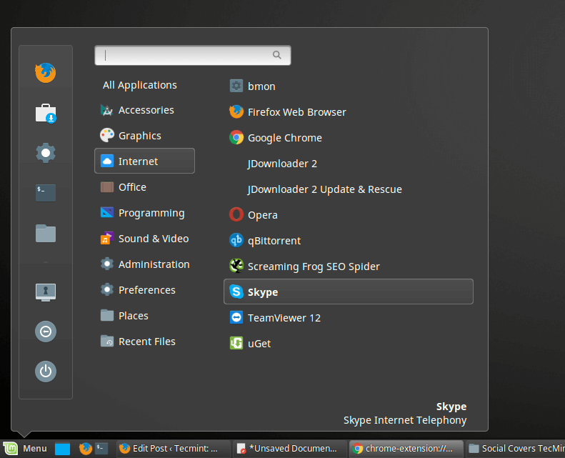
Task: Click the Google Chrome entry label
Action: click(x=285, y=138)
